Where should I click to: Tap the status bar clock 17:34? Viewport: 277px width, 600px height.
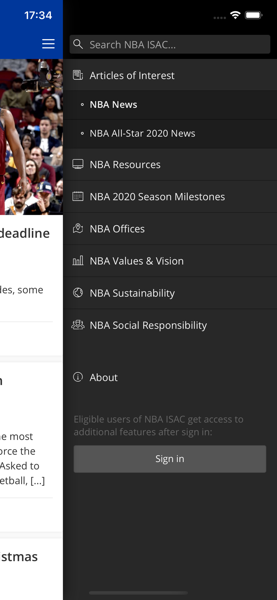38,15
